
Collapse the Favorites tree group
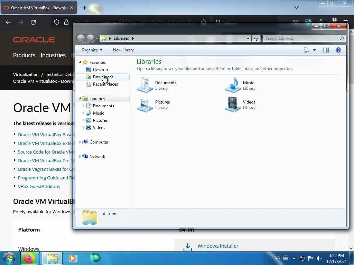coord(80,62)
